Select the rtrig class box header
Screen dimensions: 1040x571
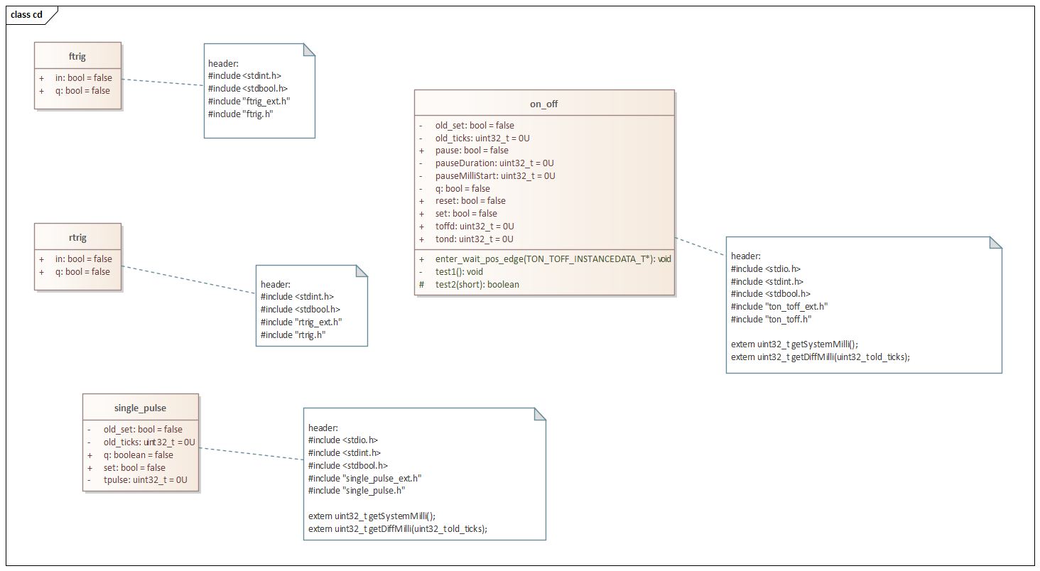pyautogui.click(x=77, y=236)
